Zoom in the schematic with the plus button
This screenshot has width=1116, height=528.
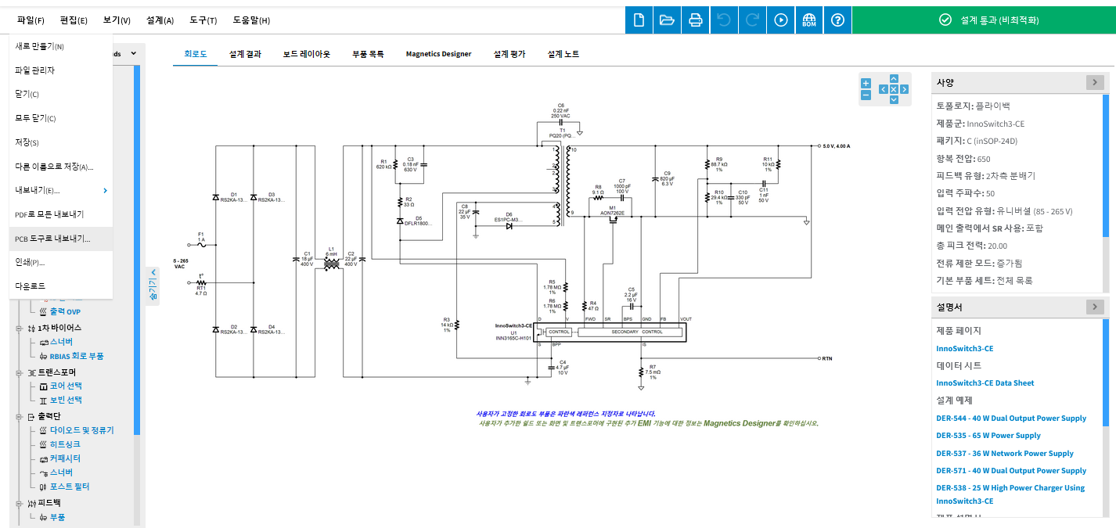[x=866, y=84]
